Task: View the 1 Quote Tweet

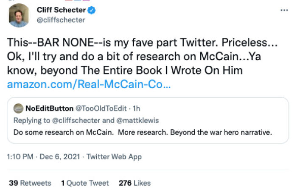Action: (85, 183)
